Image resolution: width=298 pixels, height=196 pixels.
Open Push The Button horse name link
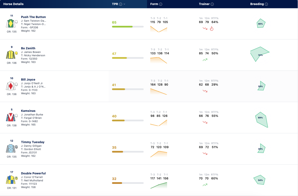(x=33, y=17)
